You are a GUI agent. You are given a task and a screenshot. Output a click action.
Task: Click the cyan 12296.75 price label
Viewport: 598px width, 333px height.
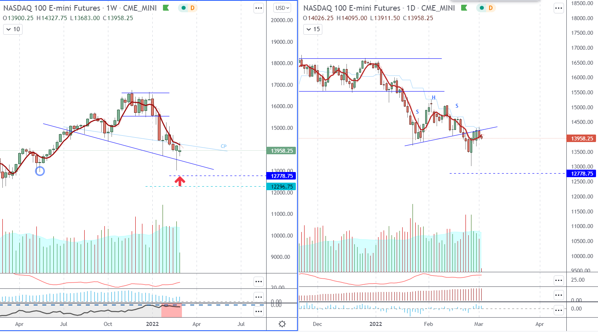point(282,187)
